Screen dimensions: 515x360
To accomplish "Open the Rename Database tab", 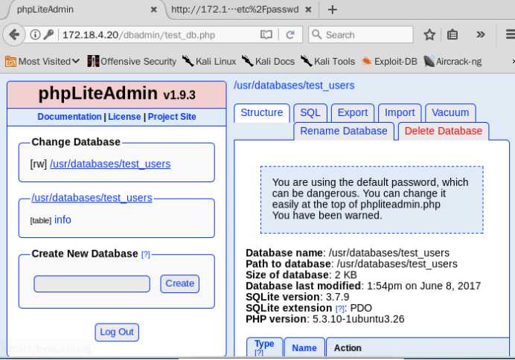I will coord(344,131).
